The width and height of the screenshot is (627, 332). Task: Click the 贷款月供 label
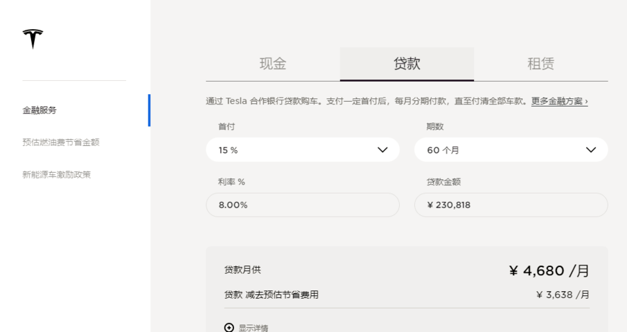click(242, 270)
